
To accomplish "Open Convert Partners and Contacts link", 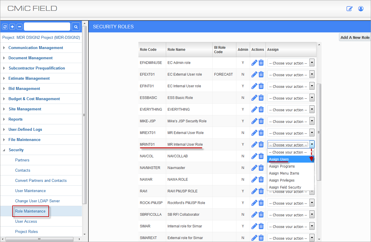I will (x=41, y=180).
